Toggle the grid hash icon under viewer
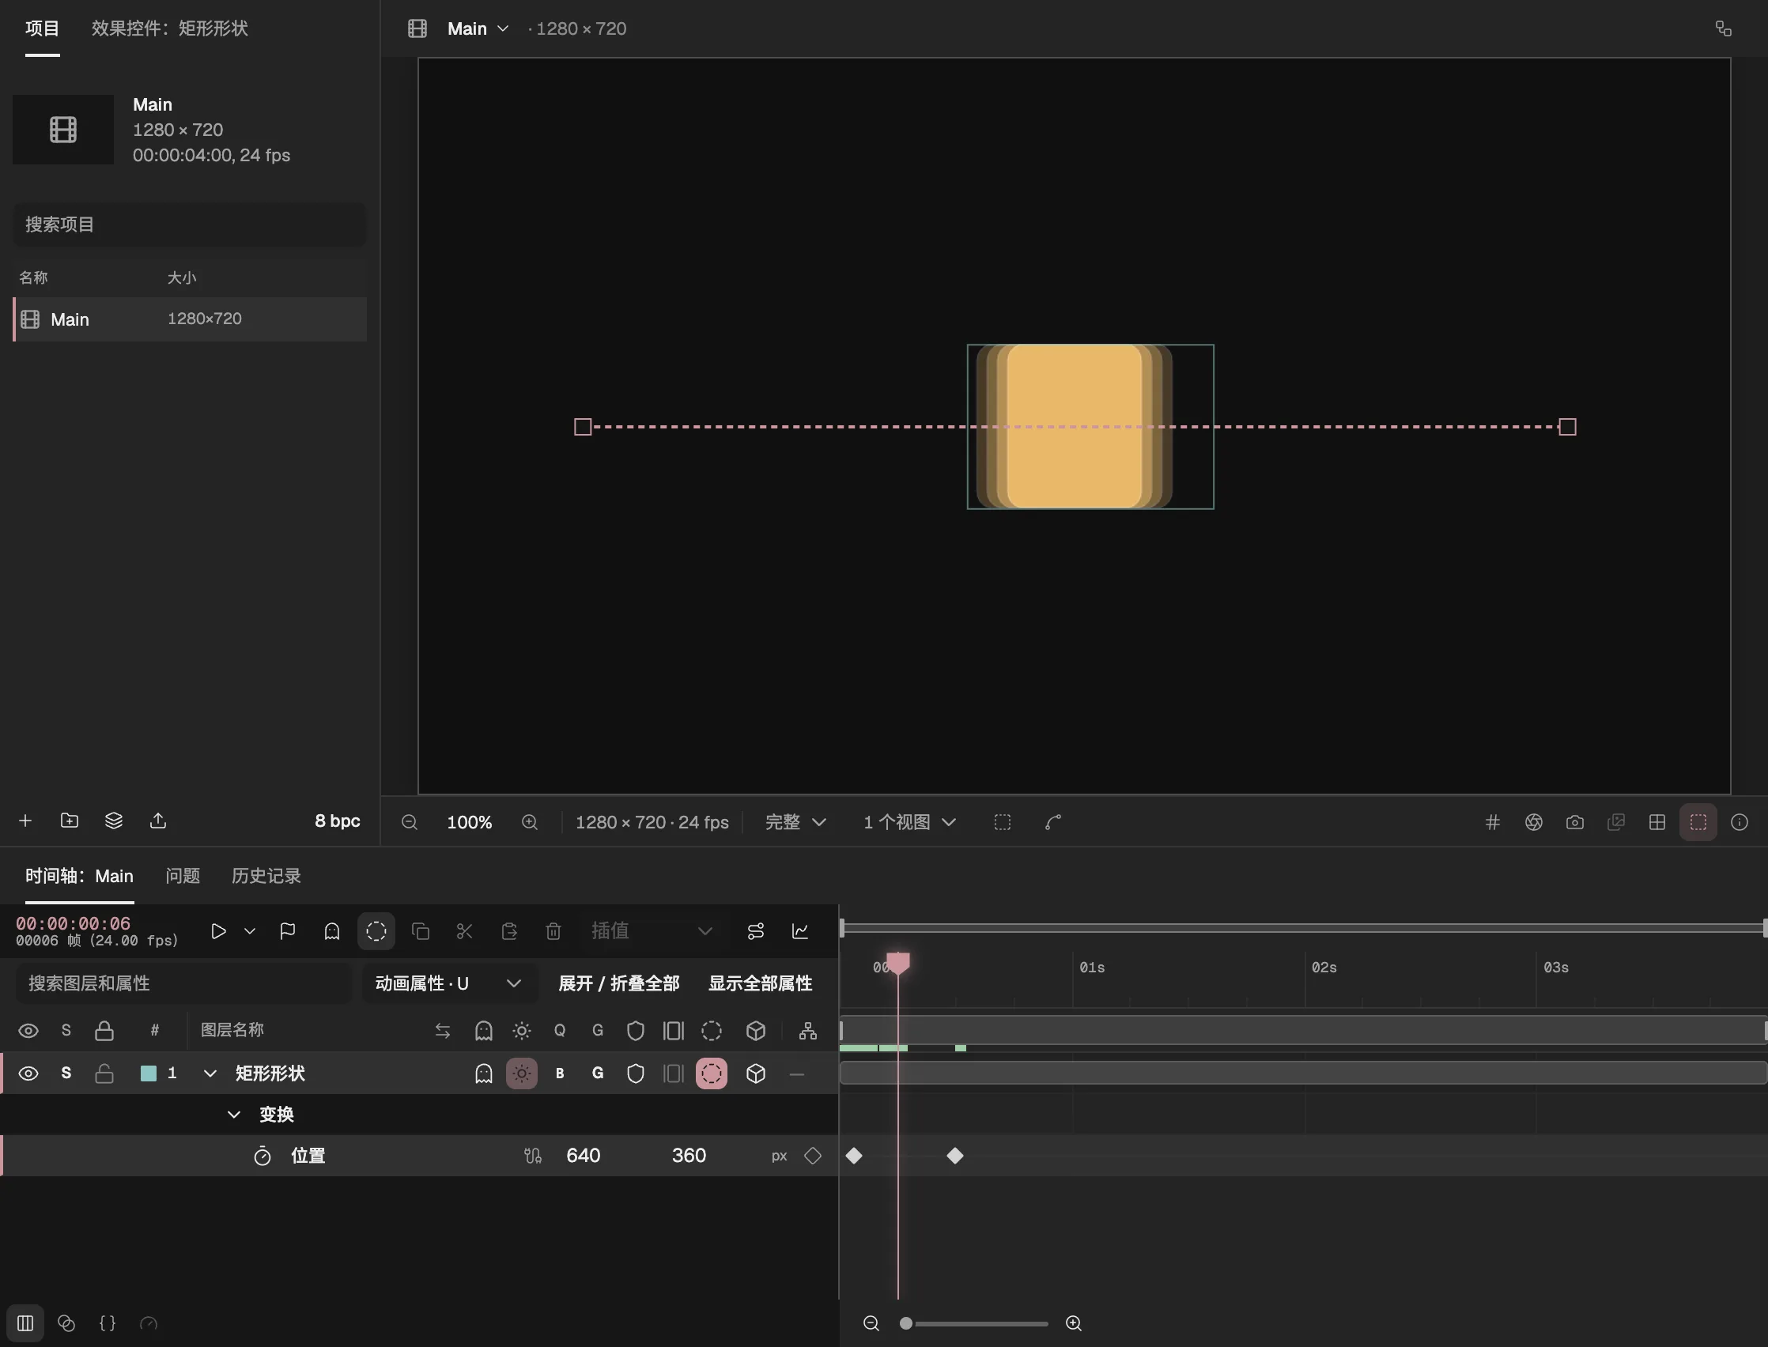 (1492, 822)
